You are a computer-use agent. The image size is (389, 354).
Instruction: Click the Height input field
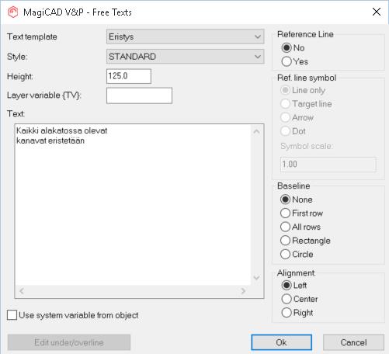[129, 76]
